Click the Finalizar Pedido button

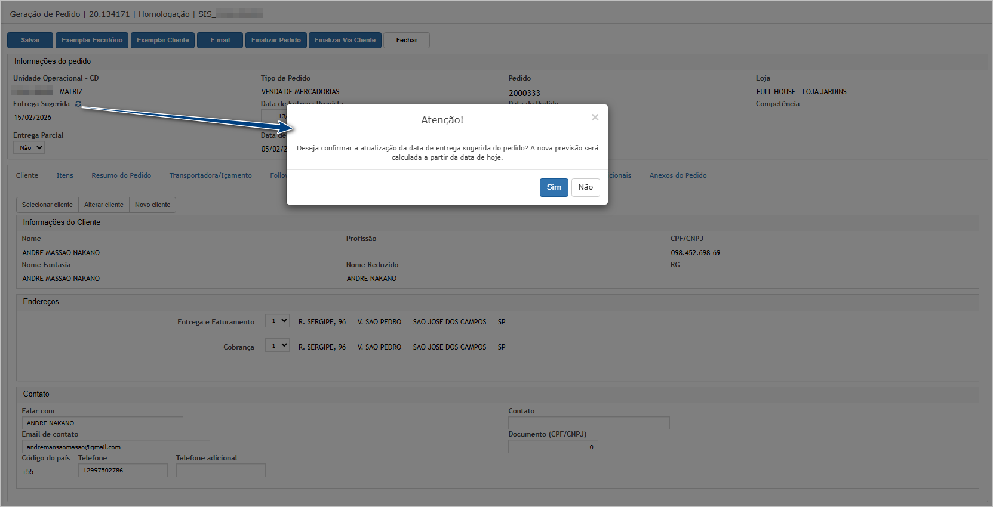(x=276, y=41)
